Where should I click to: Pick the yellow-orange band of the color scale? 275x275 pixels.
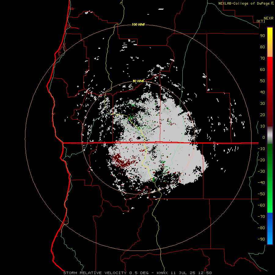[270, 42]
